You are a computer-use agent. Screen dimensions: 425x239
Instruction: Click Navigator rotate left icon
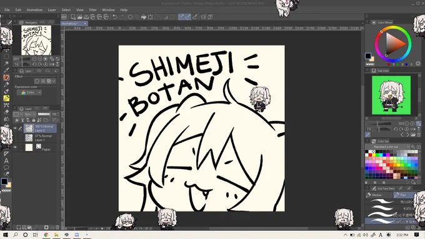pyautogui.click(x=34, y=64)
